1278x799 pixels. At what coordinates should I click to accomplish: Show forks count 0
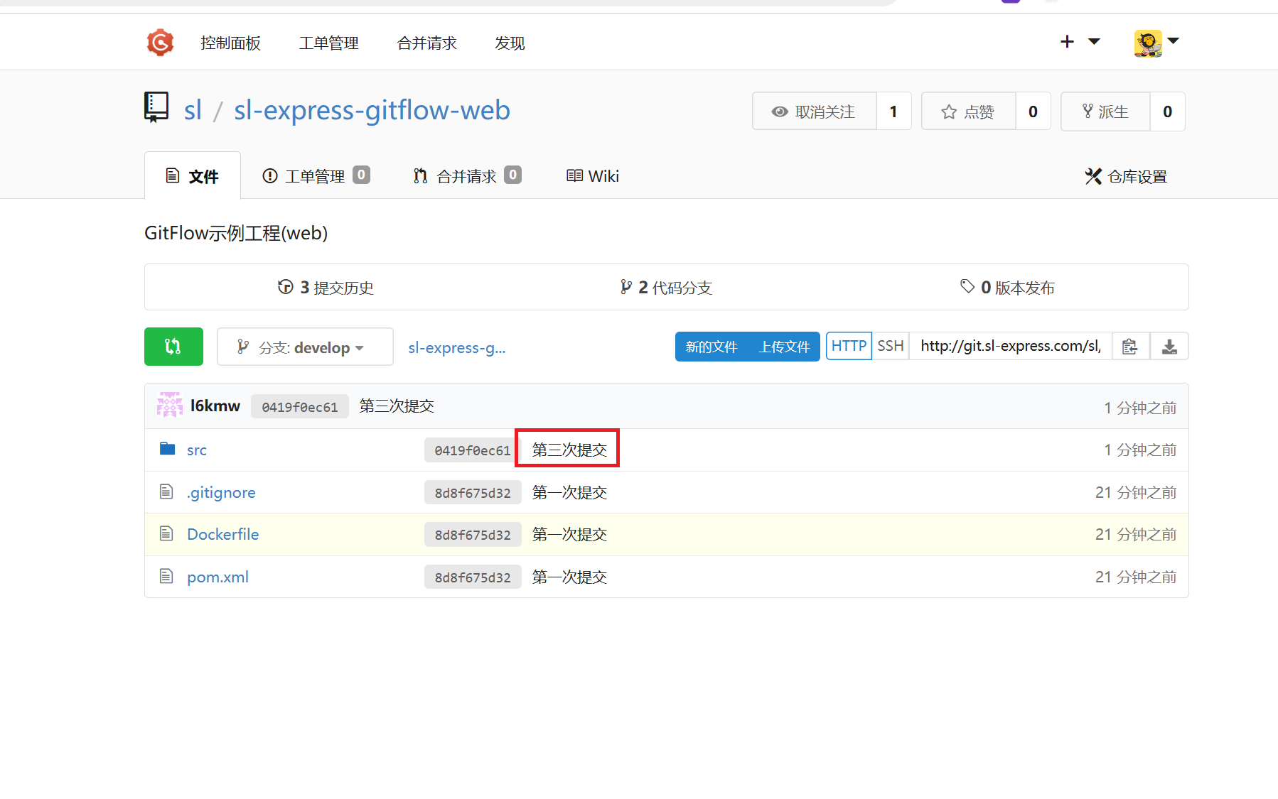point(1167,112)
